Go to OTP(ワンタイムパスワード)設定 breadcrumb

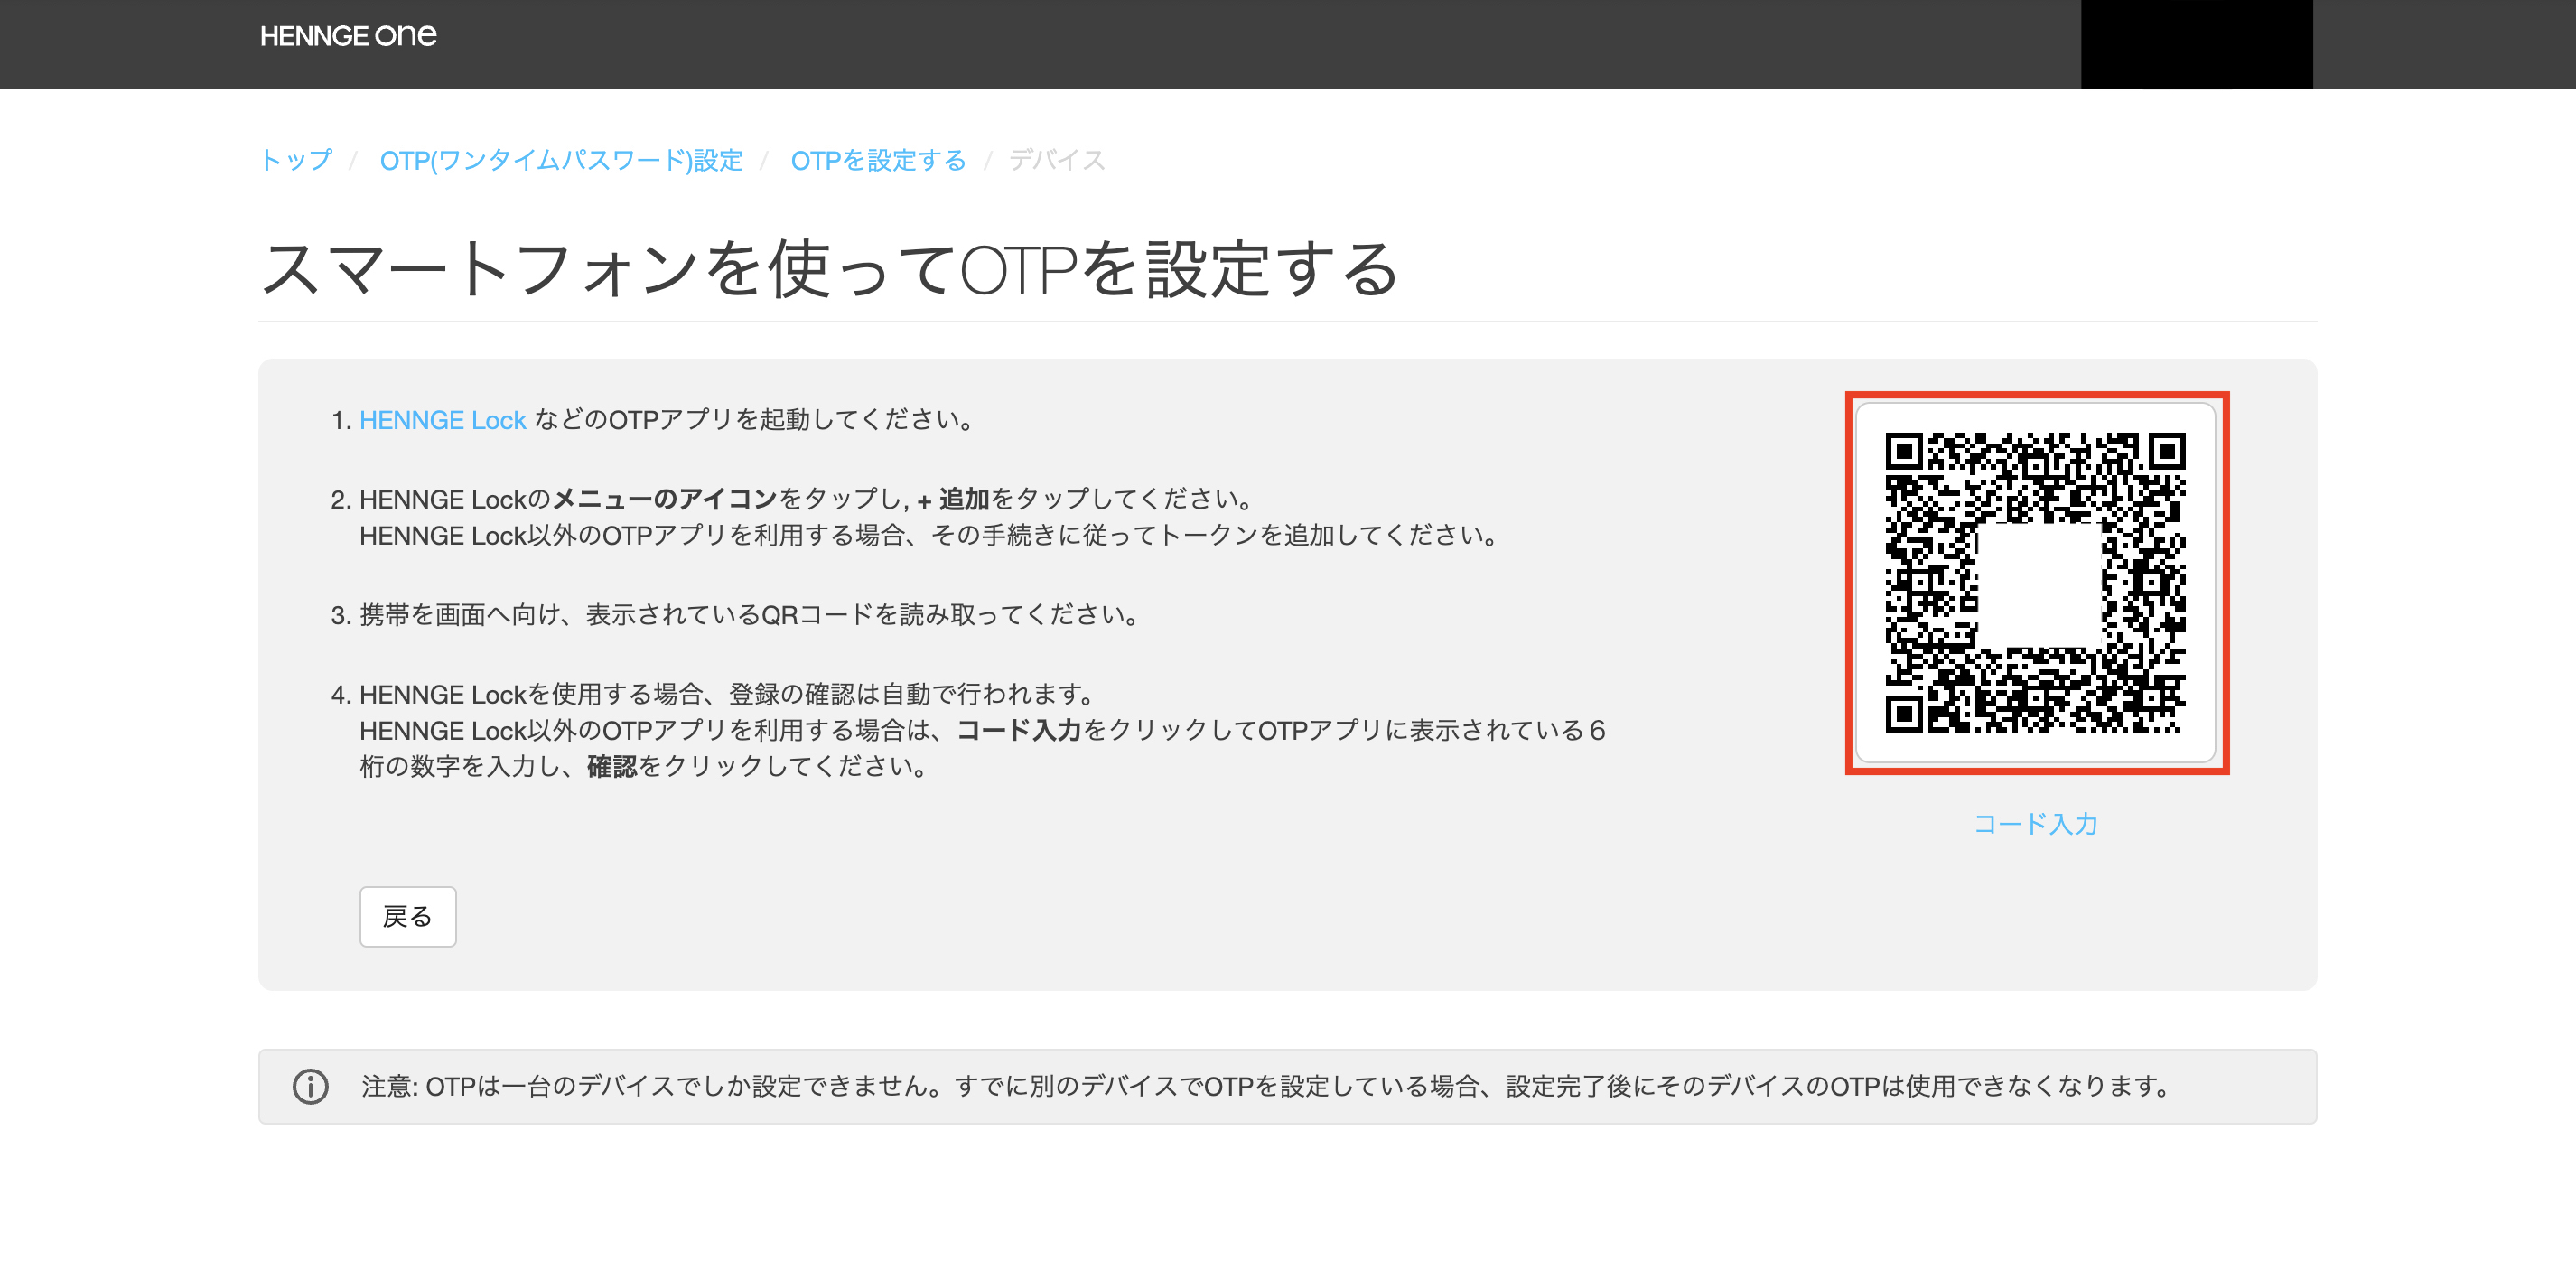(x=561, y=160)
